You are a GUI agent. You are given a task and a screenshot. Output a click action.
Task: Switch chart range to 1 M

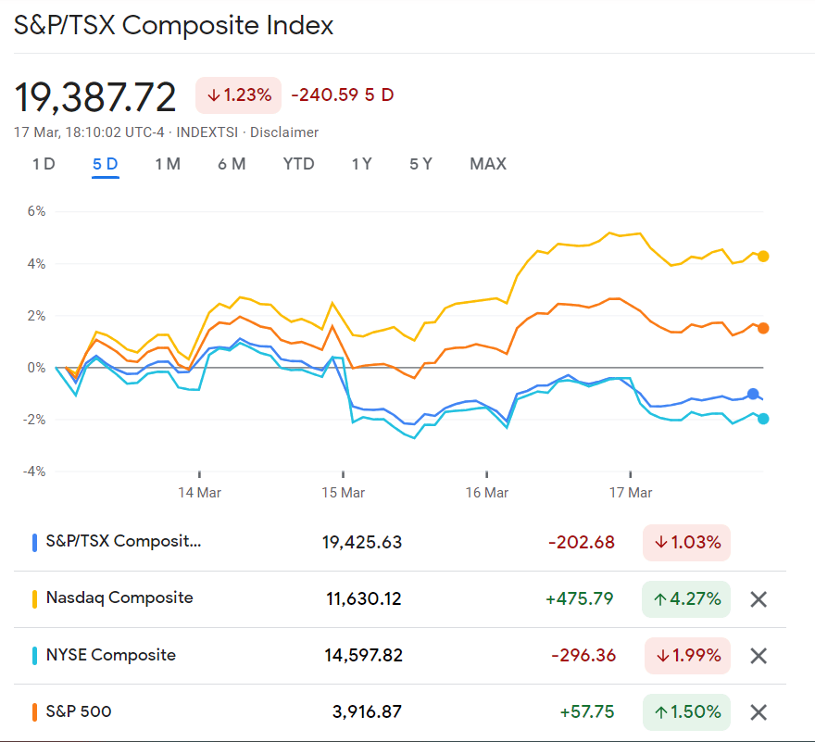click(x=168, y=164)
